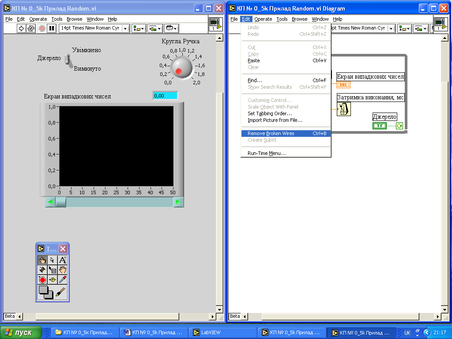Viewport: 452px width, 339px height.
Task: Open Align Objects dropdown in Diagram toolbar
Action: click(x=404, y=28)
